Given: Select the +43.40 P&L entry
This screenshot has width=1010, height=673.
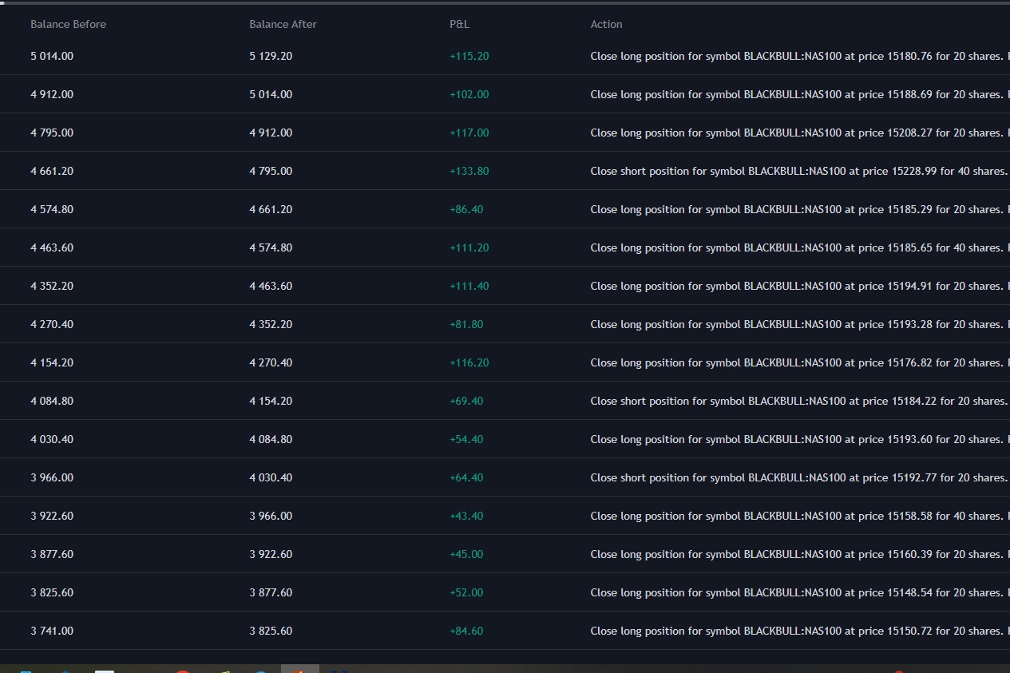Looking at the screenshot, I should point(466,516).
